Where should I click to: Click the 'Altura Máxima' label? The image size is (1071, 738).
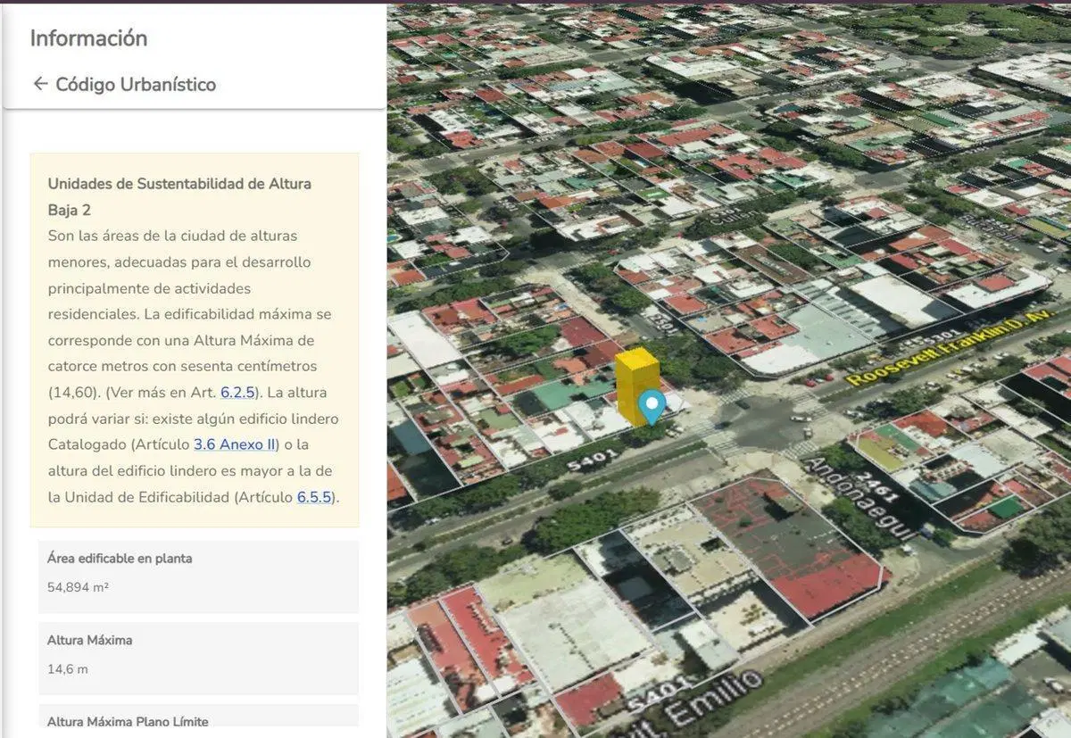89,641
